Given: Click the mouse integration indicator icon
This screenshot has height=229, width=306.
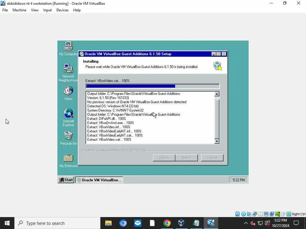Looking at the screenshot, I should click(x=283, y=214).
